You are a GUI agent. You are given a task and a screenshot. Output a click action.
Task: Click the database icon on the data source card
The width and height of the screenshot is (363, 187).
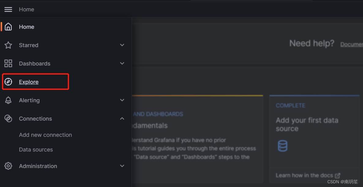282,146
